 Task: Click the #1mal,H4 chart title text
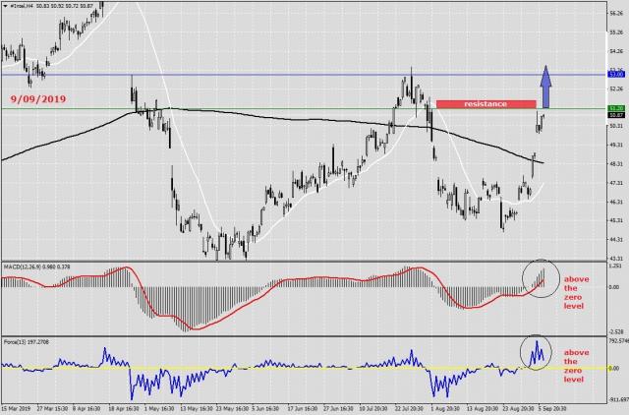click(x=27, y=5)
